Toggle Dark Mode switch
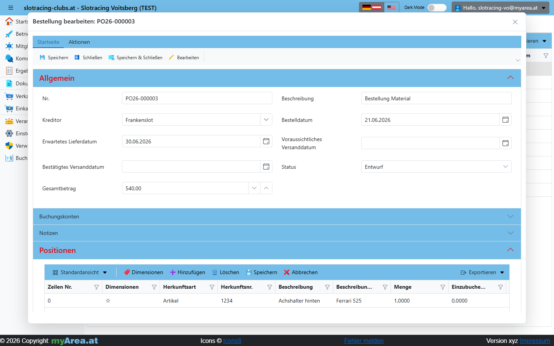The height and width of the screenshot is (346, 554). [437, 8]
